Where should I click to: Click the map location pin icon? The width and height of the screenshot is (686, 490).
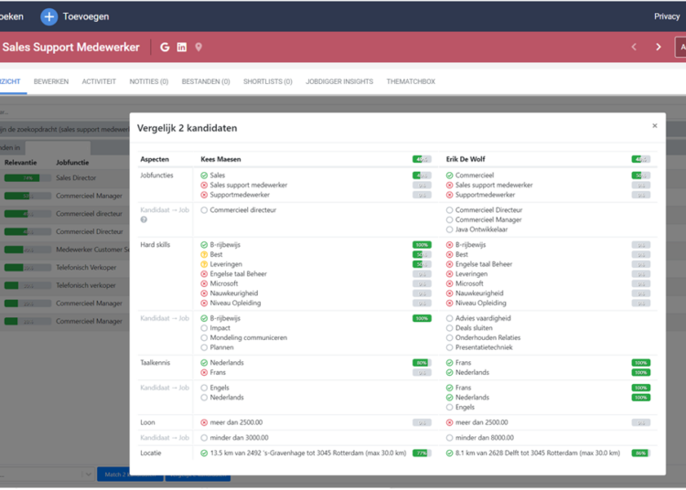pyautogui.click(x=198, y=48)
